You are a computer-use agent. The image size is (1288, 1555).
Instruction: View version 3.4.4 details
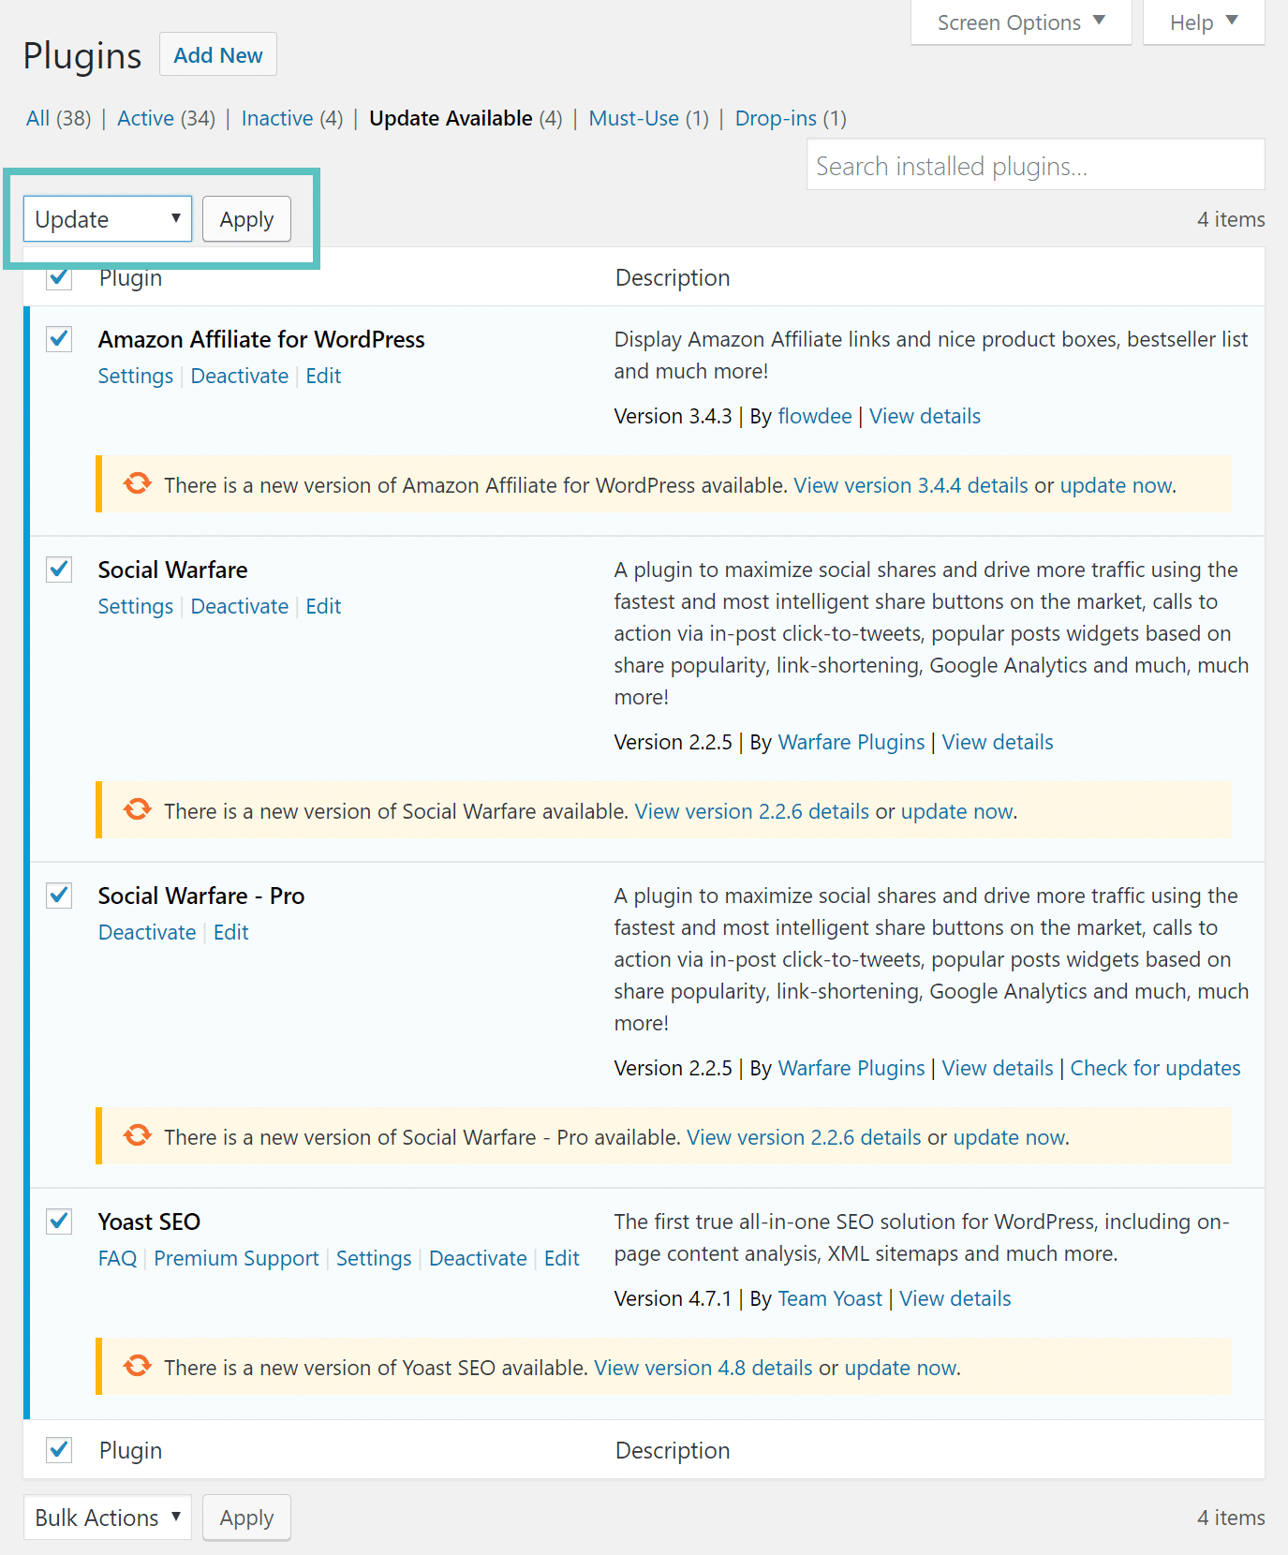coord(910,485)
